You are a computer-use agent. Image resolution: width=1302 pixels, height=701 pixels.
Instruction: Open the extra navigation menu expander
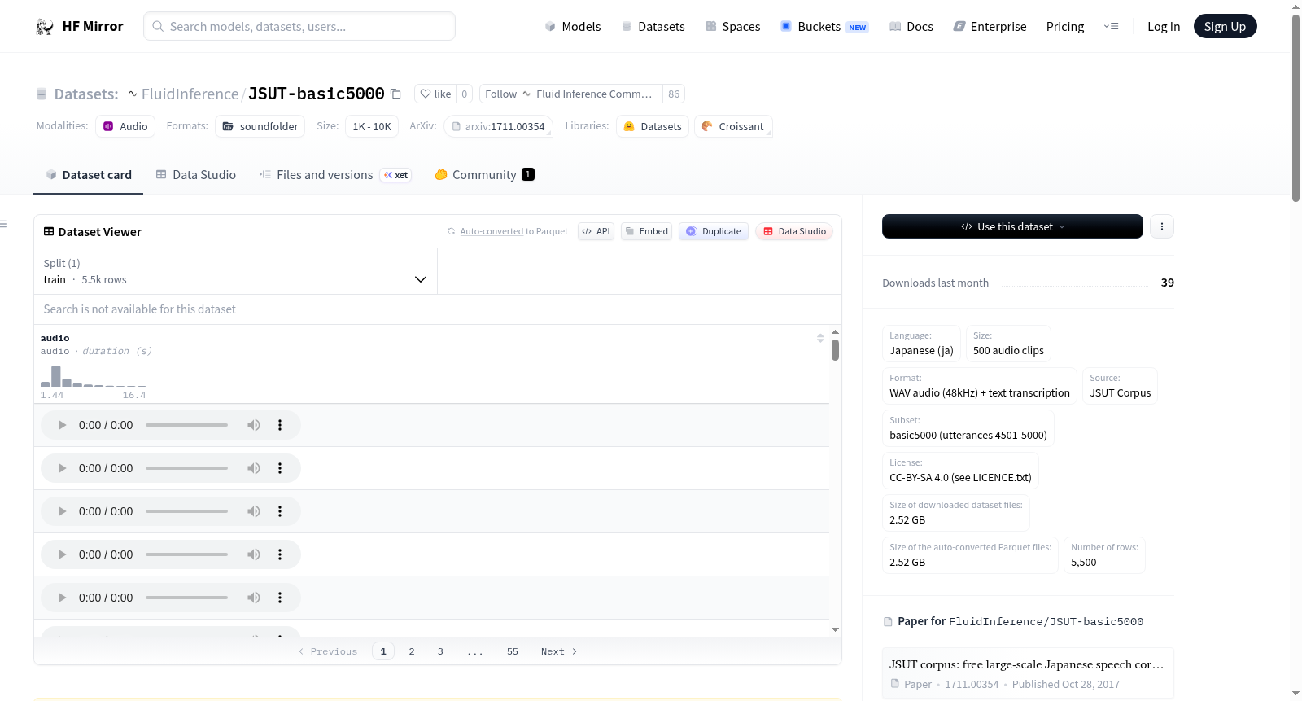(1111, 27)
